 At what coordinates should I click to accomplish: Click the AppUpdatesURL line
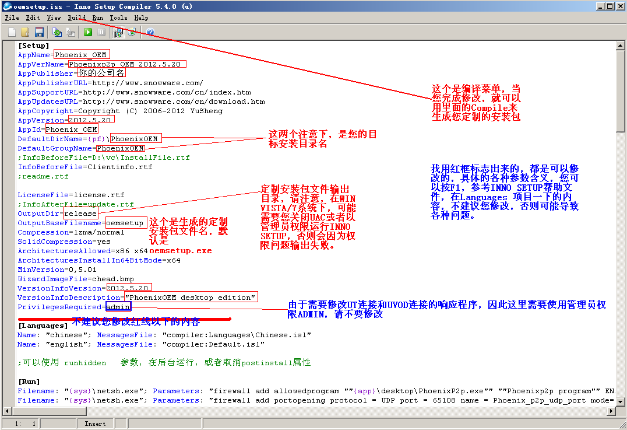click(141, 102)
